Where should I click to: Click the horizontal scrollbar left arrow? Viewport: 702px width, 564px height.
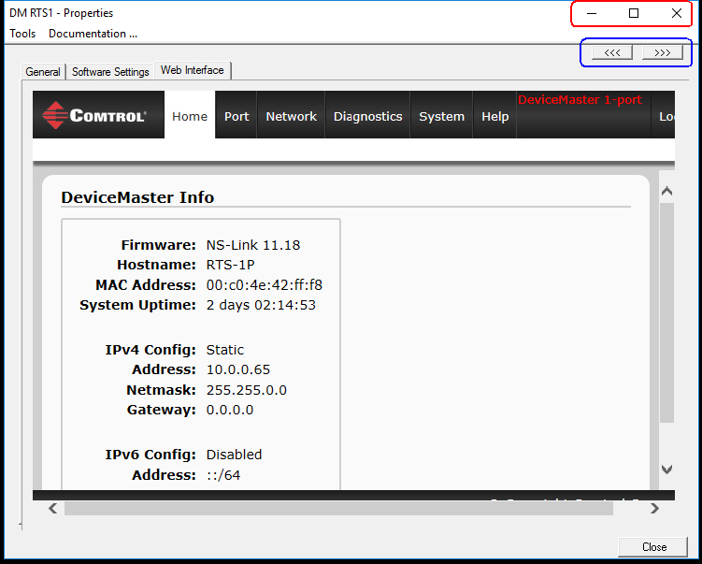tap(53, 509)
